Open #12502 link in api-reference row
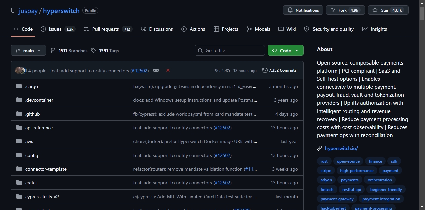The height and width of the screenshot is (210, 425). pos(222,128)
